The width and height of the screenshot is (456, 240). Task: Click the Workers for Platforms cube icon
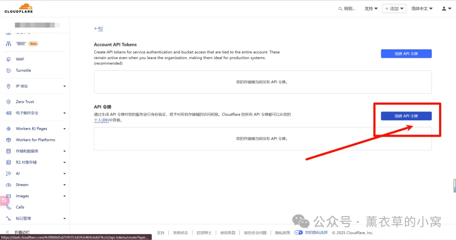pos(8,140)
